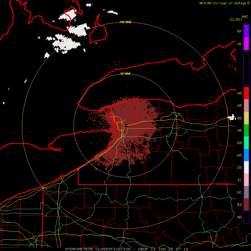Click the WS blue legend swatch
Screen dimensions: 251x251
pyautogui.click(x=246, y=155)
